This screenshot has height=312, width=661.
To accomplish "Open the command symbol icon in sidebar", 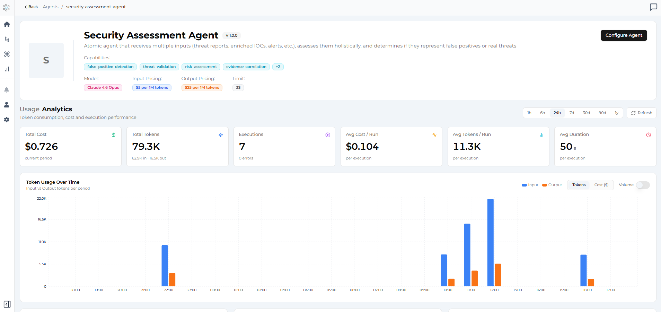I will pos(7,54).
